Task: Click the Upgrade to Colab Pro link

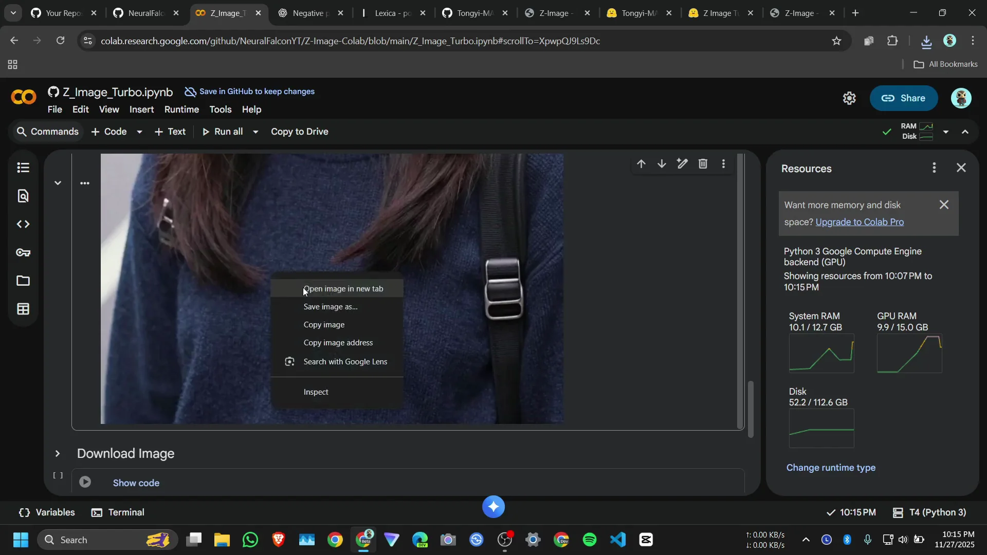Action: (861, 222)
